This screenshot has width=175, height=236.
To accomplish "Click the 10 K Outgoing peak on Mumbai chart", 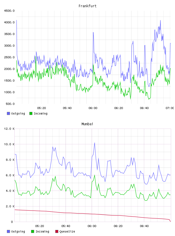I will tap(94, 143).
